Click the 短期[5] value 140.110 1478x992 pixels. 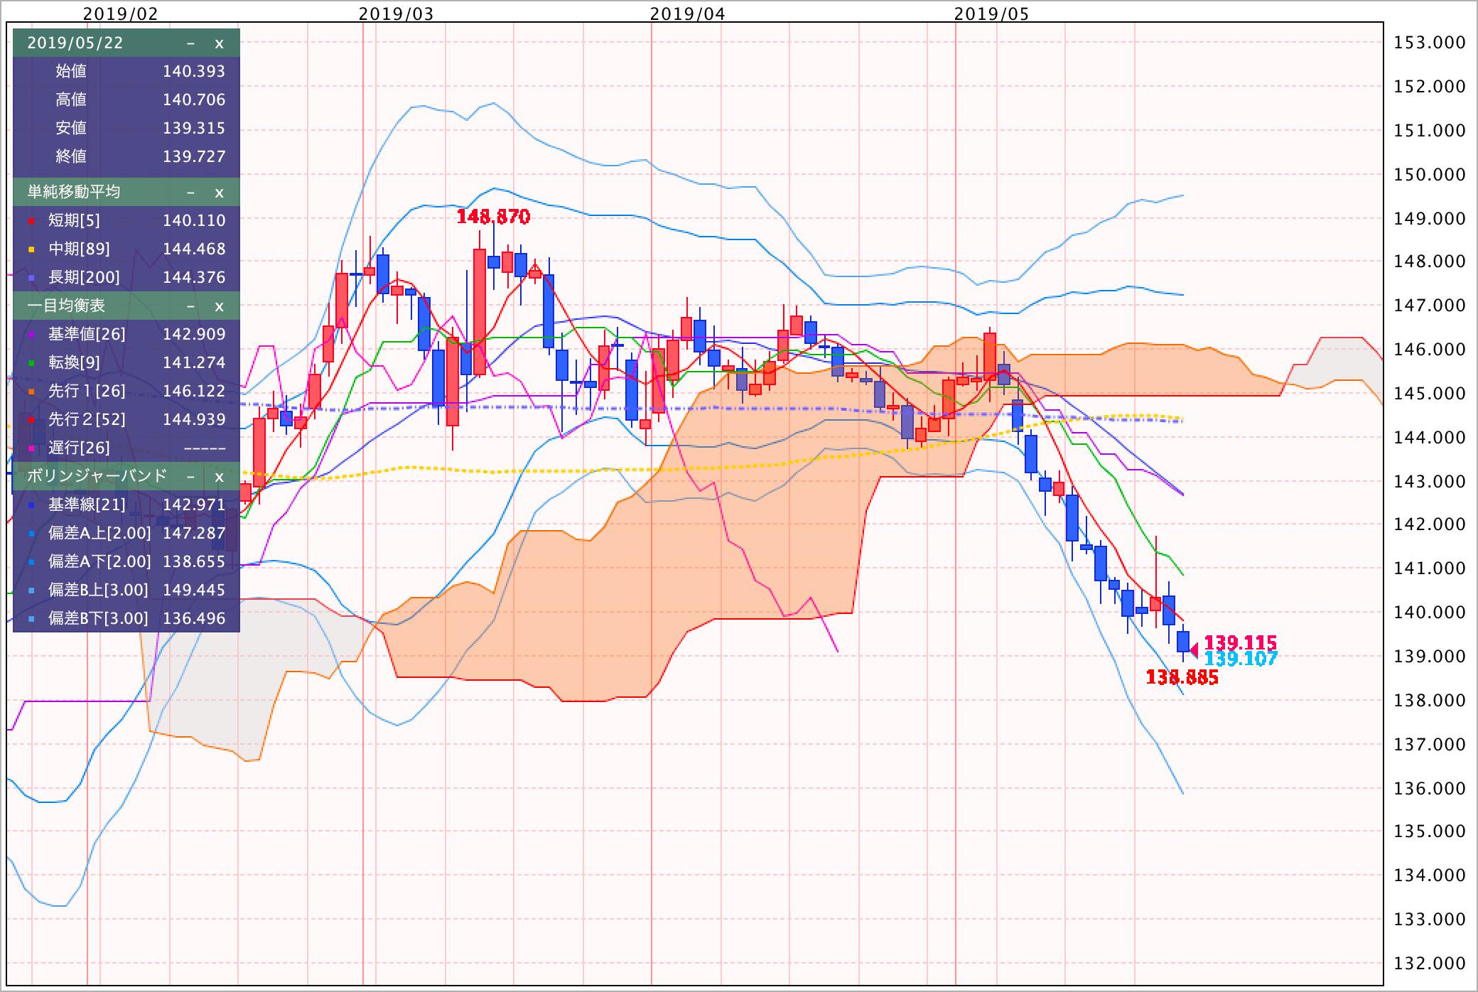(x=194, y=221)
